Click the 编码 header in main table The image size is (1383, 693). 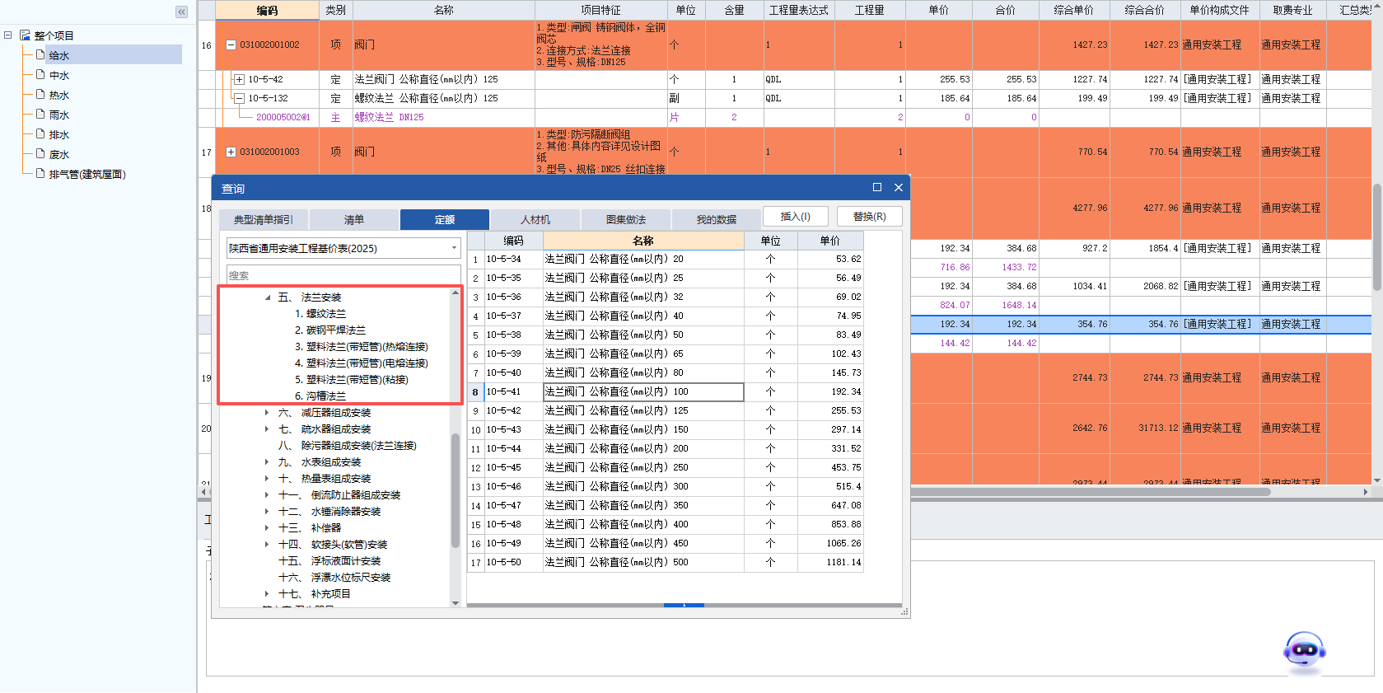267,11
